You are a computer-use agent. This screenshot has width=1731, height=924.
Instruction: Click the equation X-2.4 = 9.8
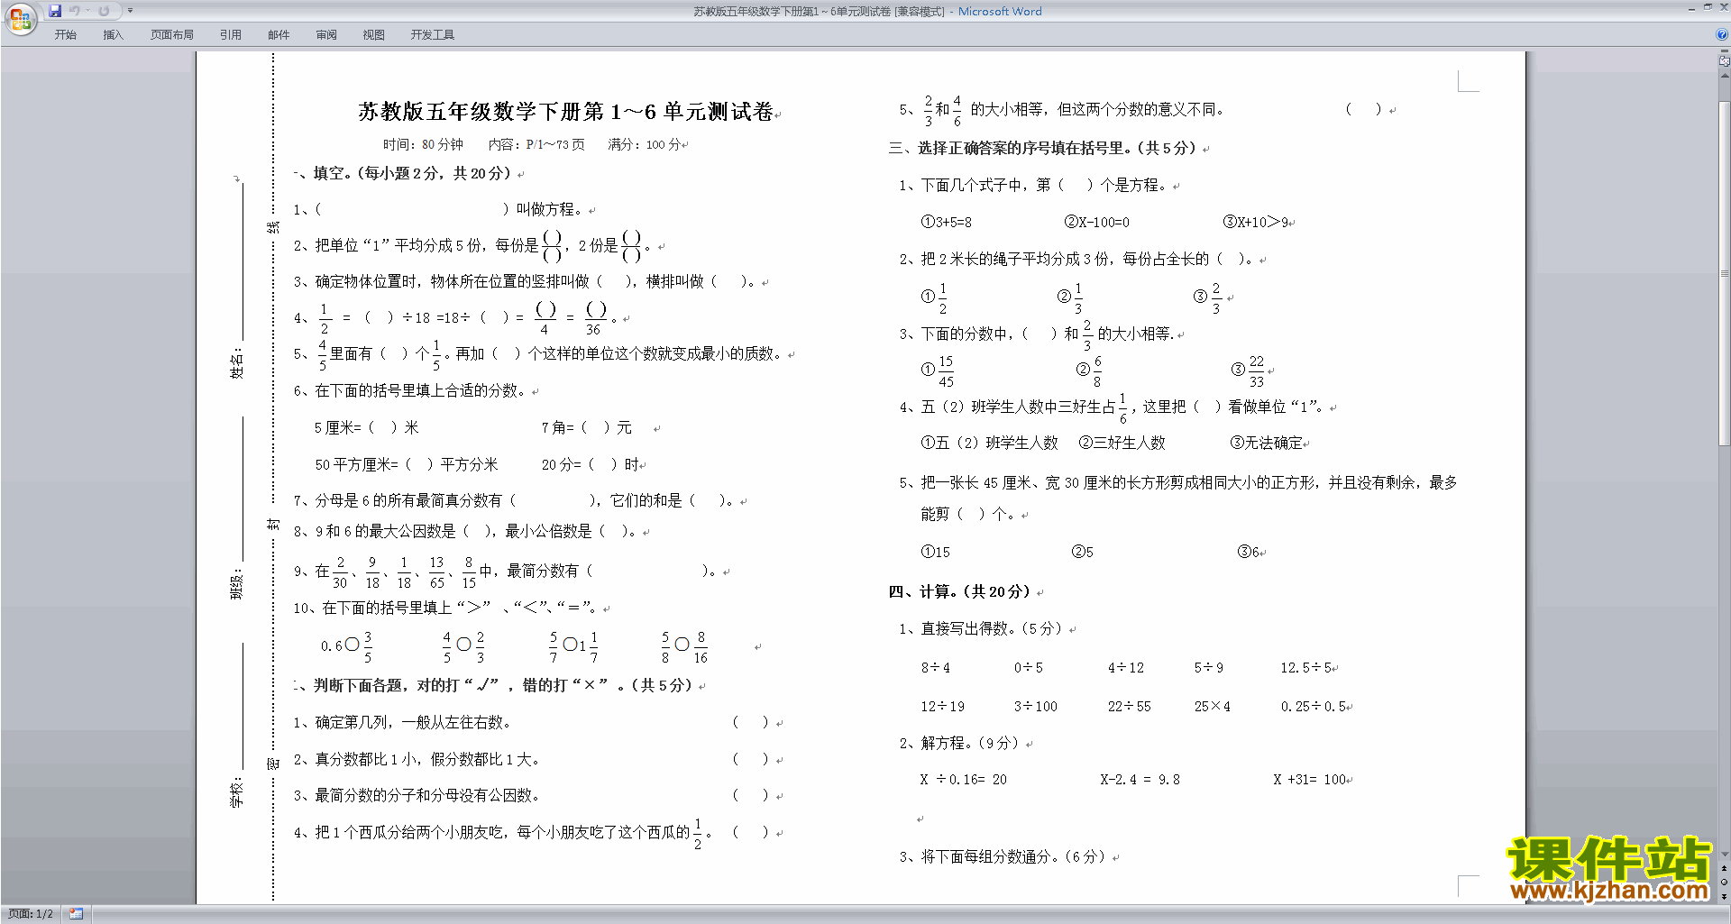(1140, 779)
